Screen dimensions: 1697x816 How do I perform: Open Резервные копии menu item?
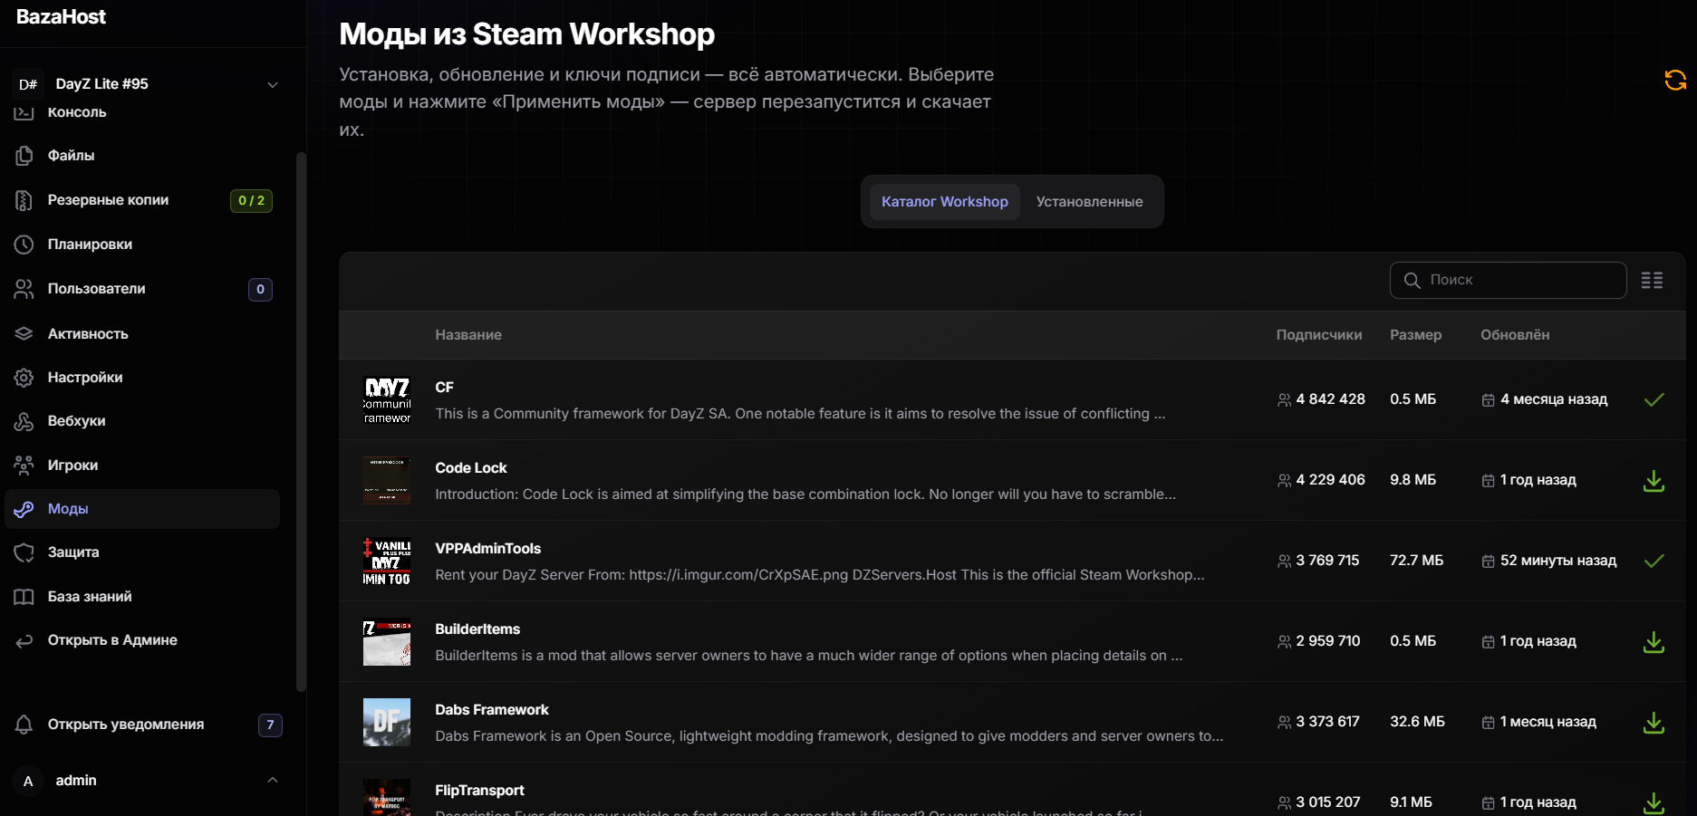(x=142, y=200)
